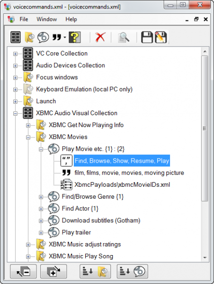Select 'Find, Browse, Show, Resume, Play' row
This screenshot has height=284, width=214.
coord(122,161)
